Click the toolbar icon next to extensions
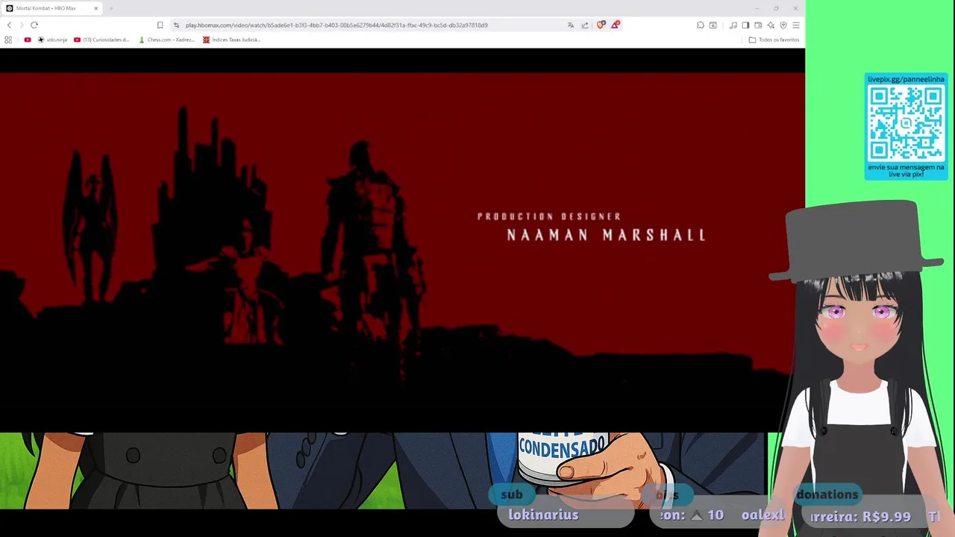Viewport: 955px width, 537px height. 713,25
